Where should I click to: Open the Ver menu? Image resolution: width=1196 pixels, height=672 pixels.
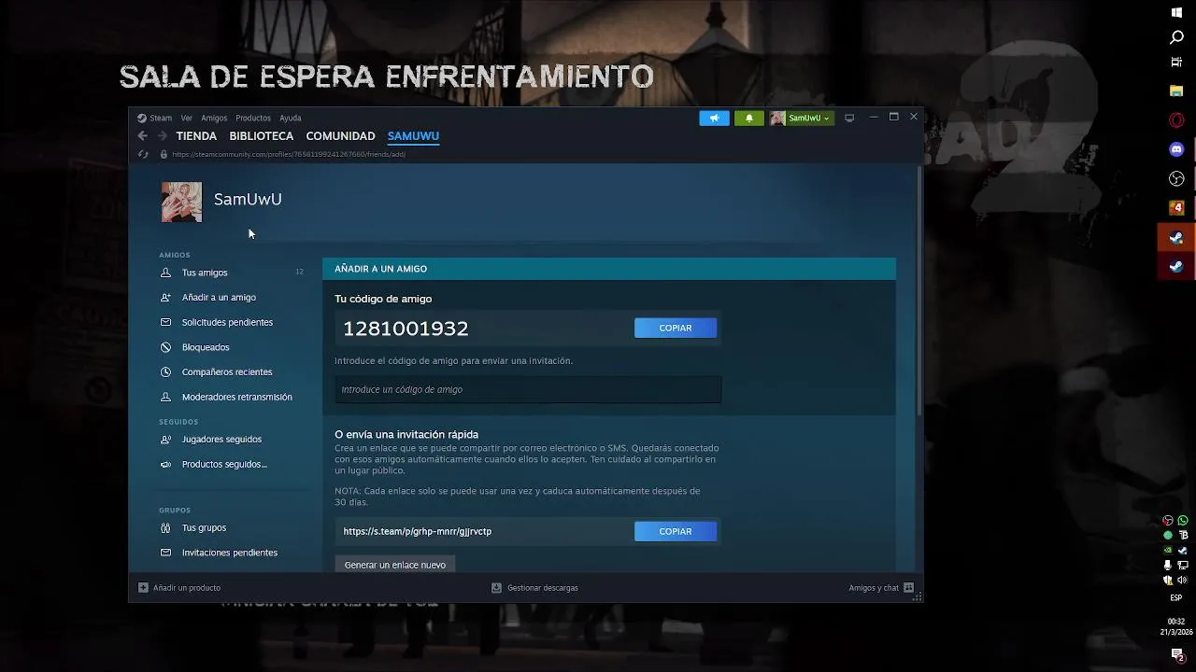[x=187, y=118]
